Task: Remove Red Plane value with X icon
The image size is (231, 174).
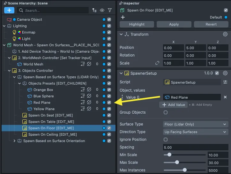Action: tap(225, 97)
